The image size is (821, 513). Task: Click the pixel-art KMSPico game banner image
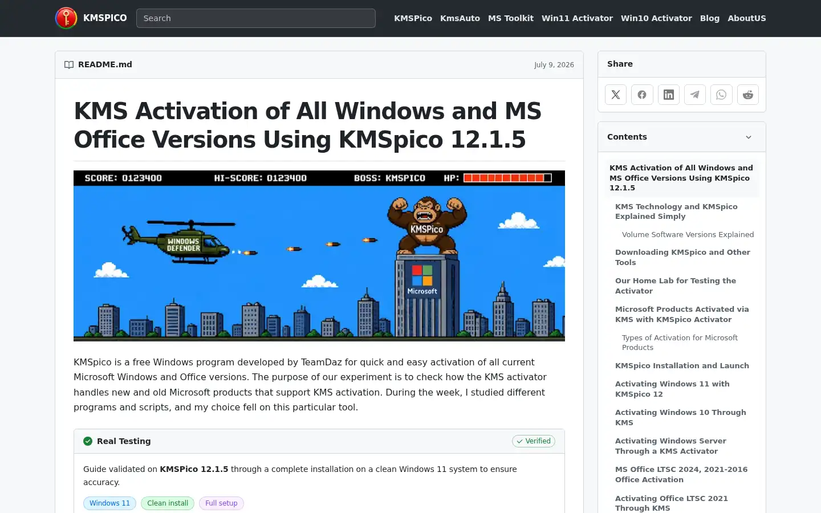(x=319, y=256)
